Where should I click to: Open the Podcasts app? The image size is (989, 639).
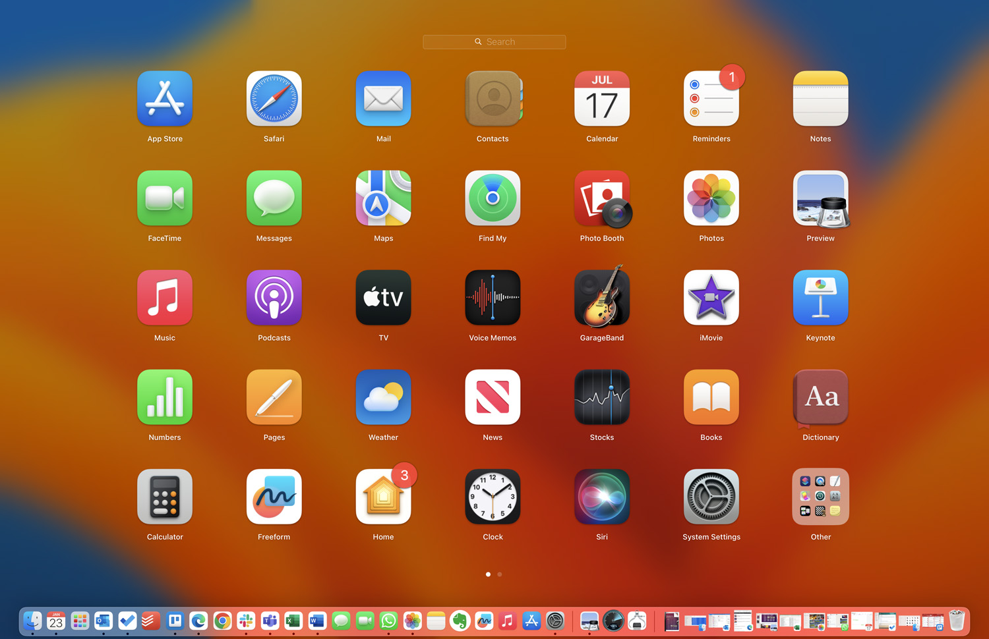click(274, 298)
